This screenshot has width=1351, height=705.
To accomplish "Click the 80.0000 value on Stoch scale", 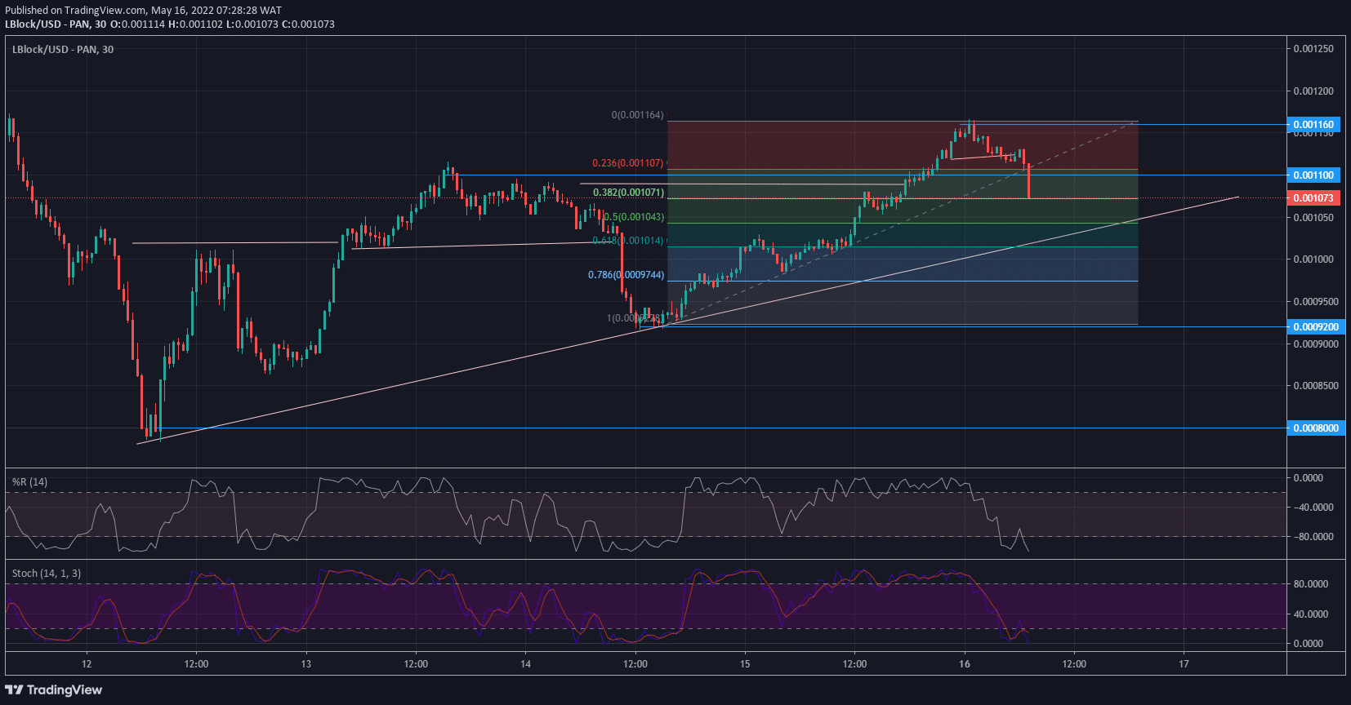I will (x=1311, y=584).
